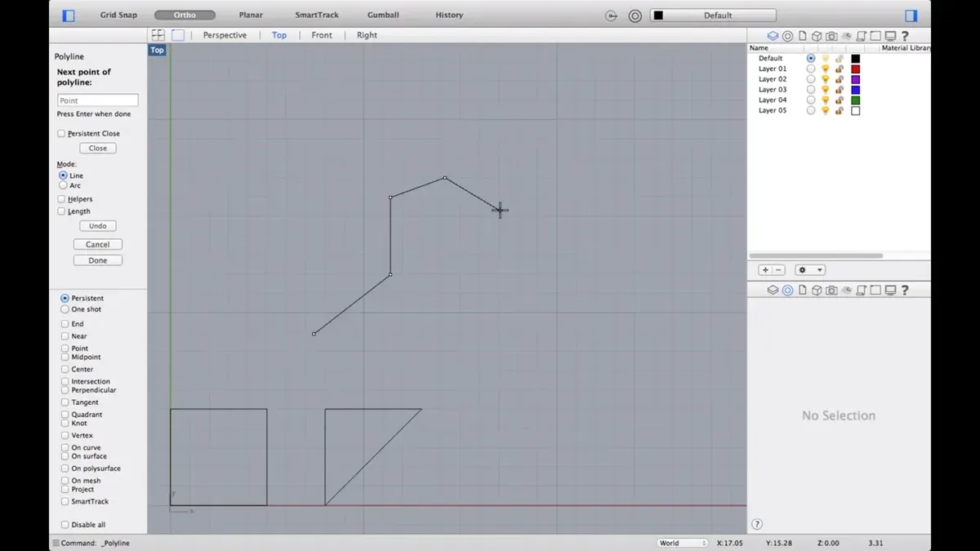
Task: Click the concentric circle icon beside layer dropdown
Action: (635, 16)
